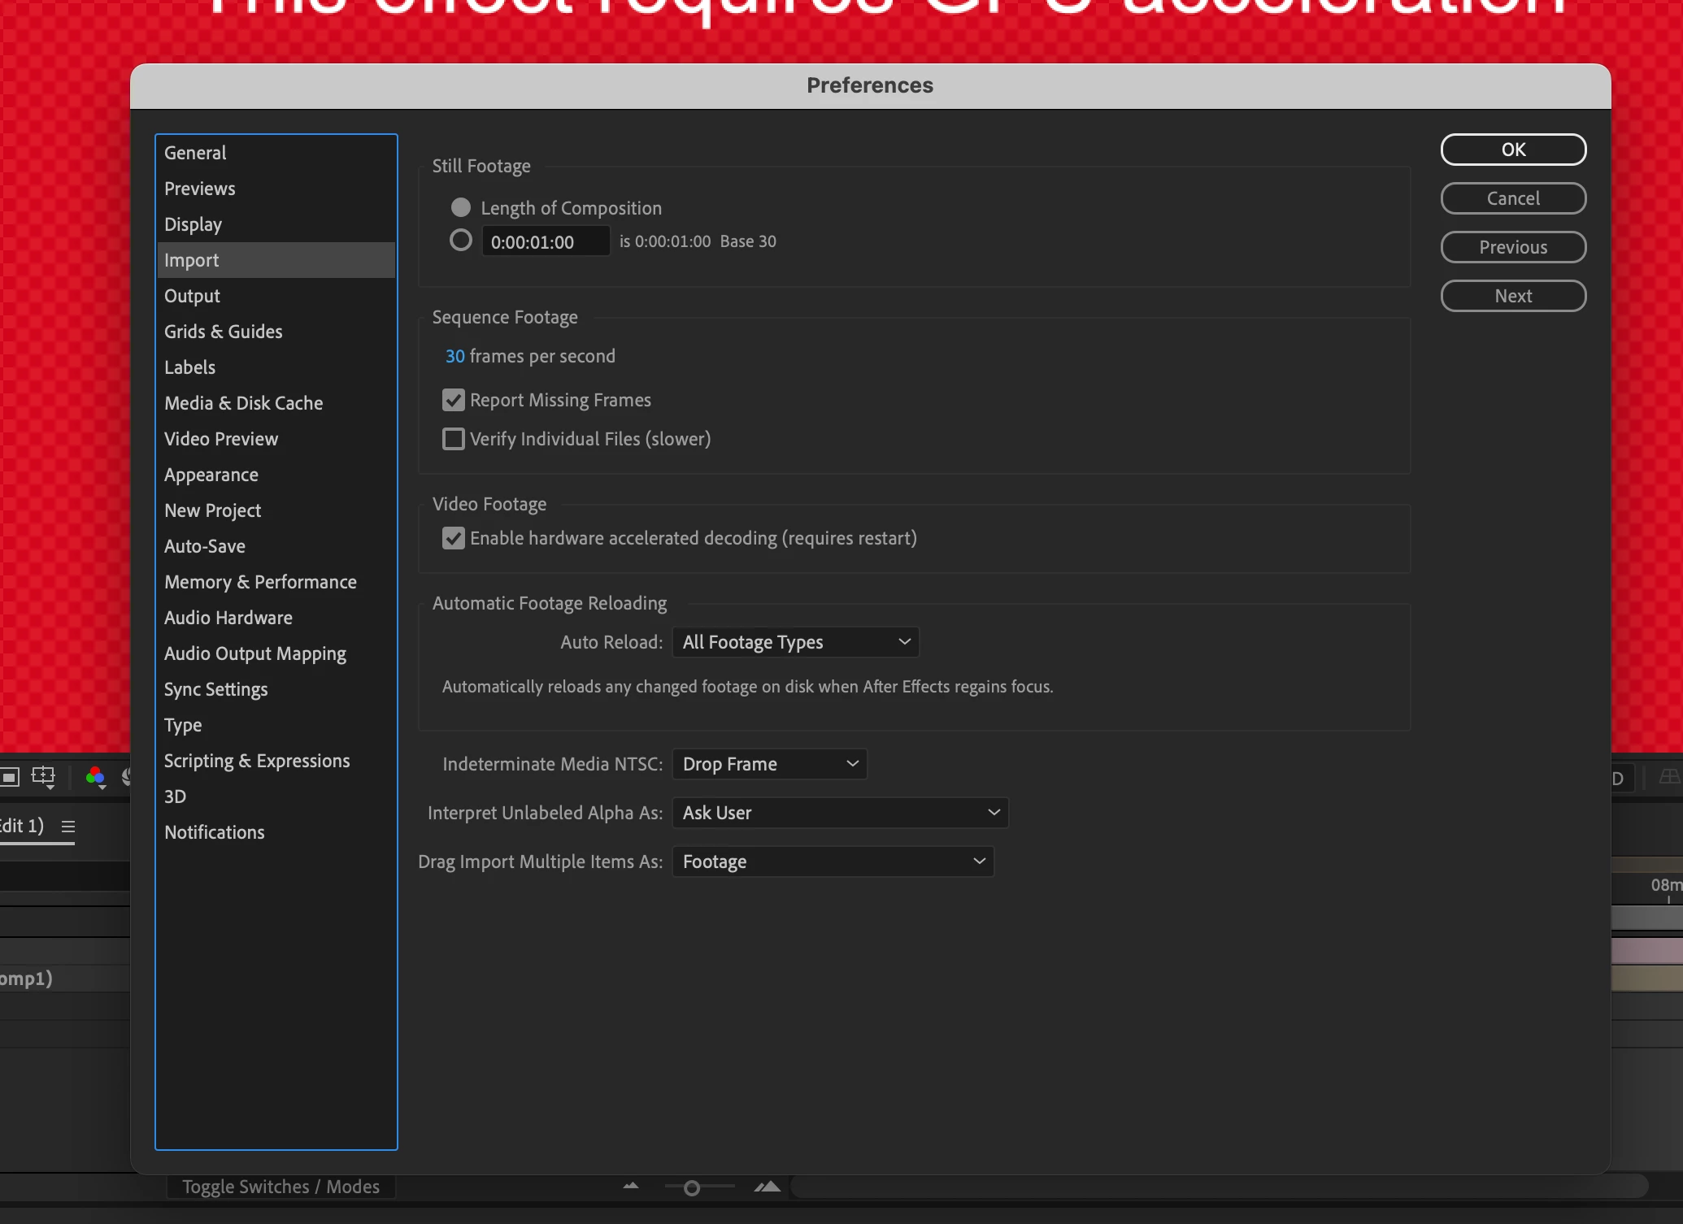Toggle hardware accelerated decoding checkbox

[454, 538]
